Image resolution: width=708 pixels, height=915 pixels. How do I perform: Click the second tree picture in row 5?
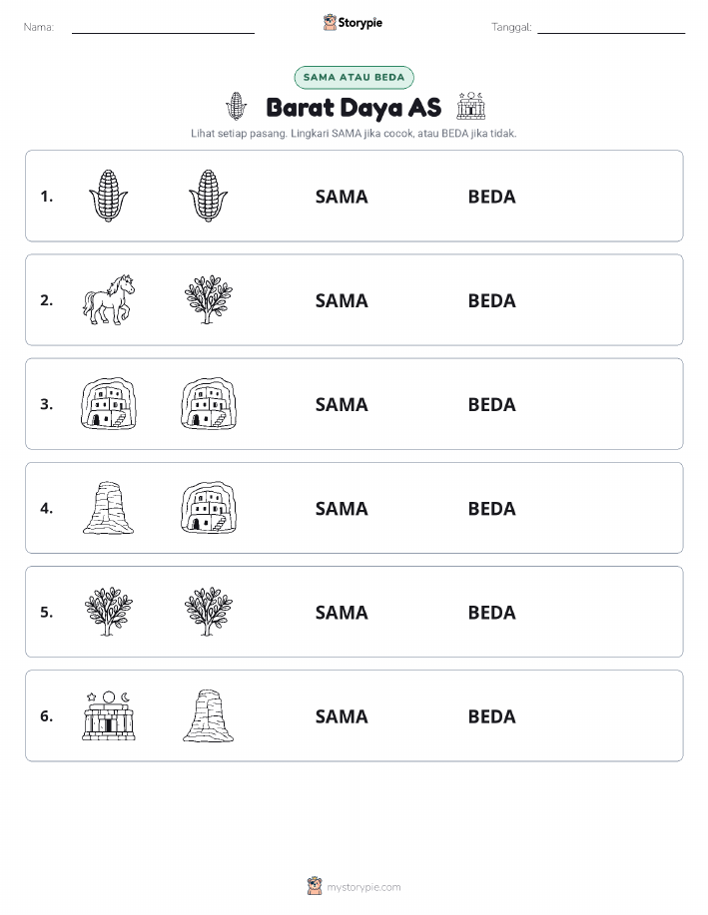tap(209, 612)
